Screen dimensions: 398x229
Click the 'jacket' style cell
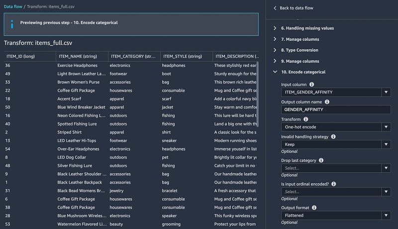168,107
